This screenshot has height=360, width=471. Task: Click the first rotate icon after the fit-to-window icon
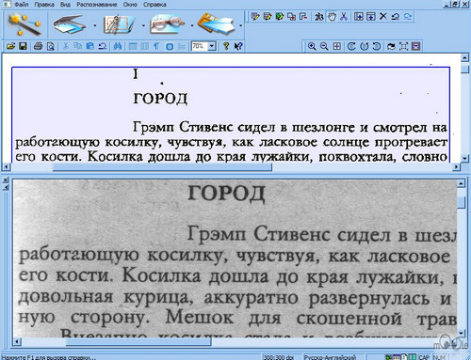pos(351,46)
